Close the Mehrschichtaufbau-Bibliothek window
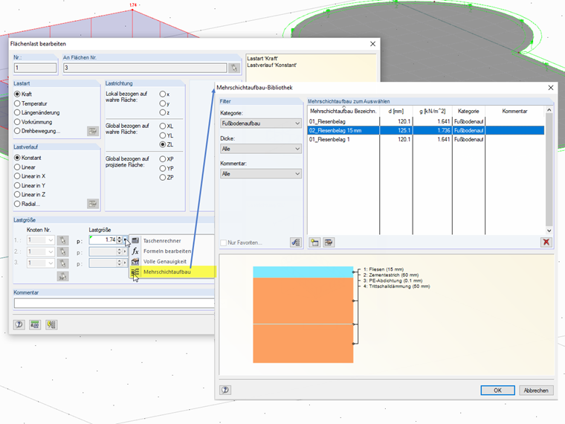This screenshot has width=565, height=424. 551,88
